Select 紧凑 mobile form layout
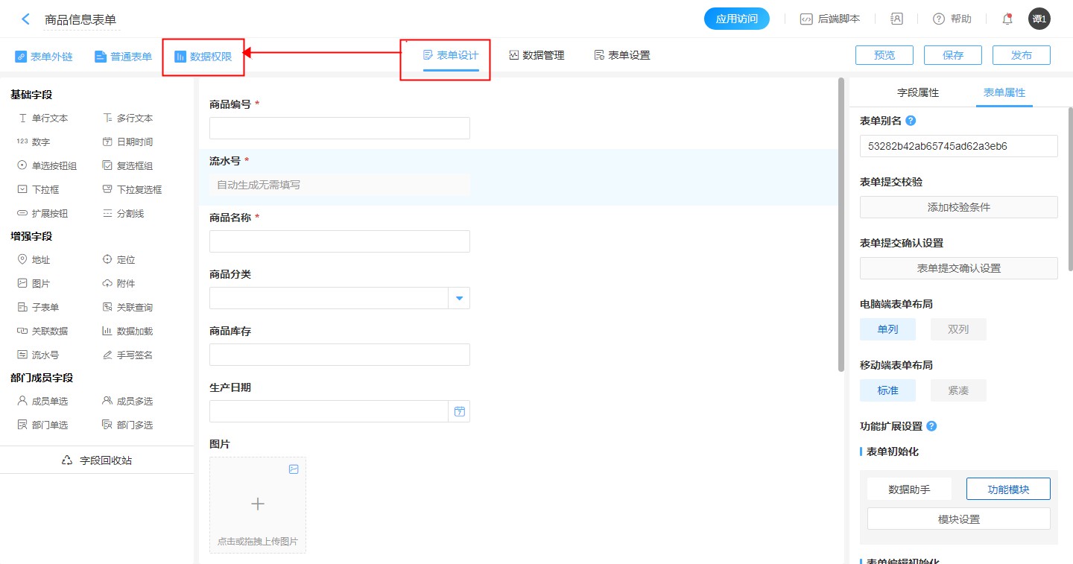 [x=958, y=390]
